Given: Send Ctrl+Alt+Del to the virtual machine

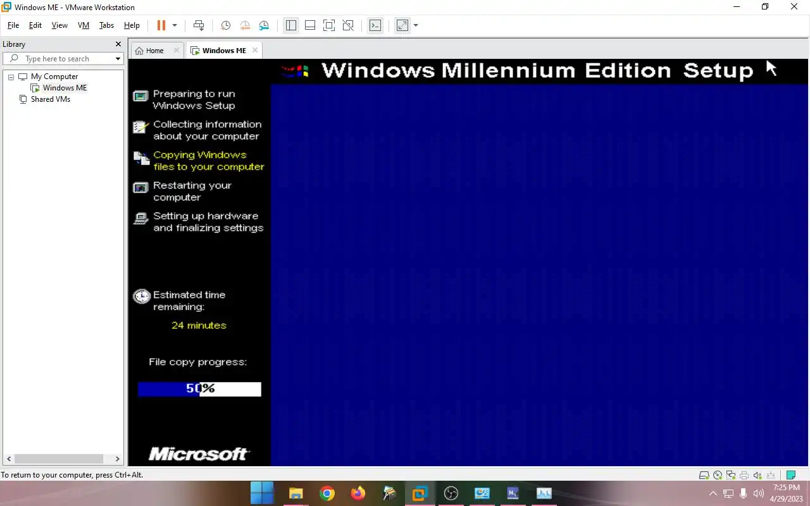Looking at the screenshot, I should [199, 25].
